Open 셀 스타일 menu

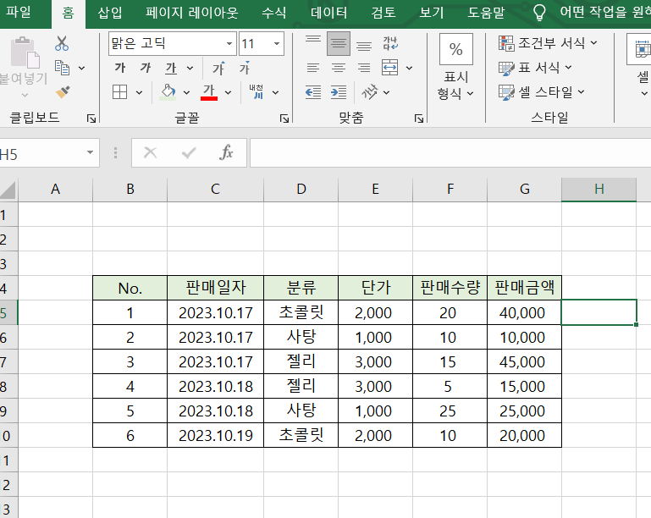point(542,91)
